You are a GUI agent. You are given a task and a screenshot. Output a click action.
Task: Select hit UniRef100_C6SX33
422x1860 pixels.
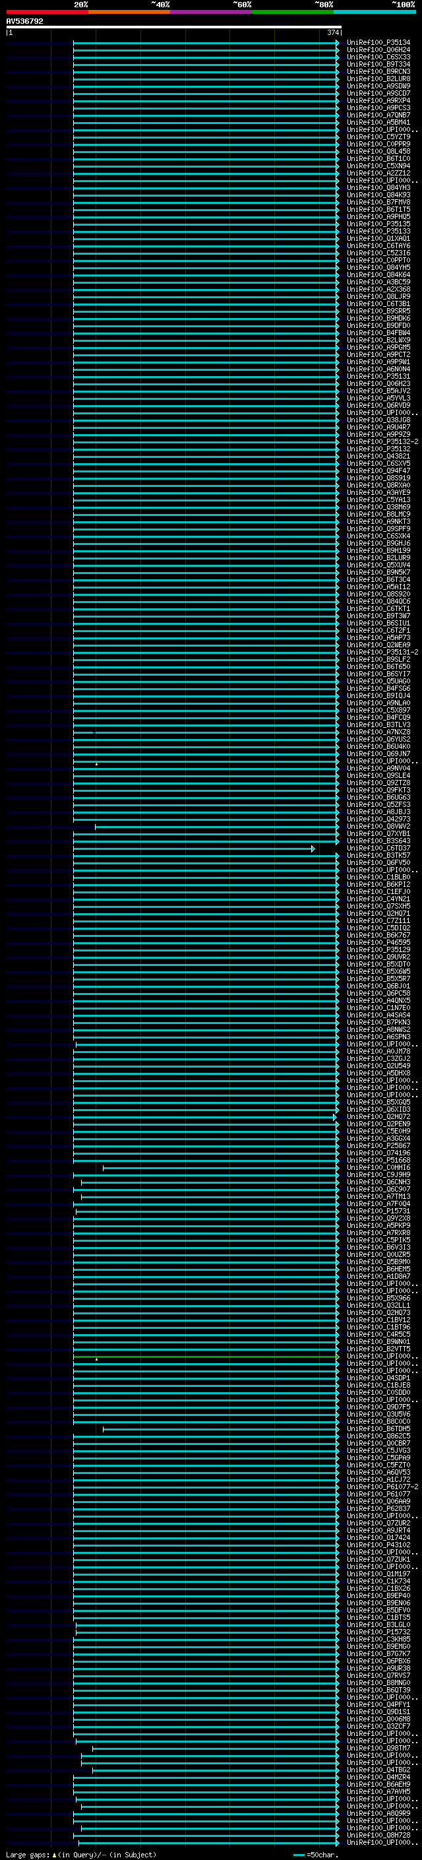pos(378,57)
